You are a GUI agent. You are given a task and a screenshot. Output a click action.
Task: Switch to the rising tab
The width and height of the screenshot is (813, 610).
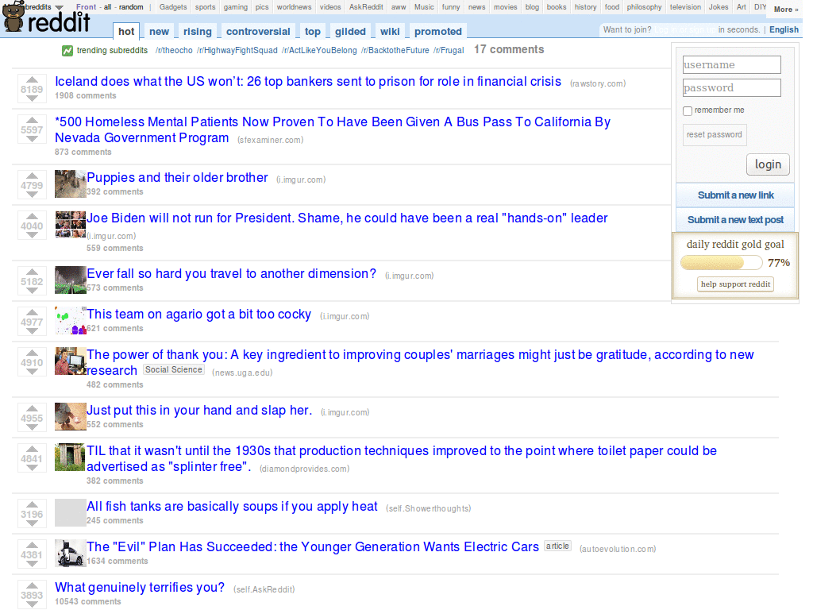pos(198,31)
